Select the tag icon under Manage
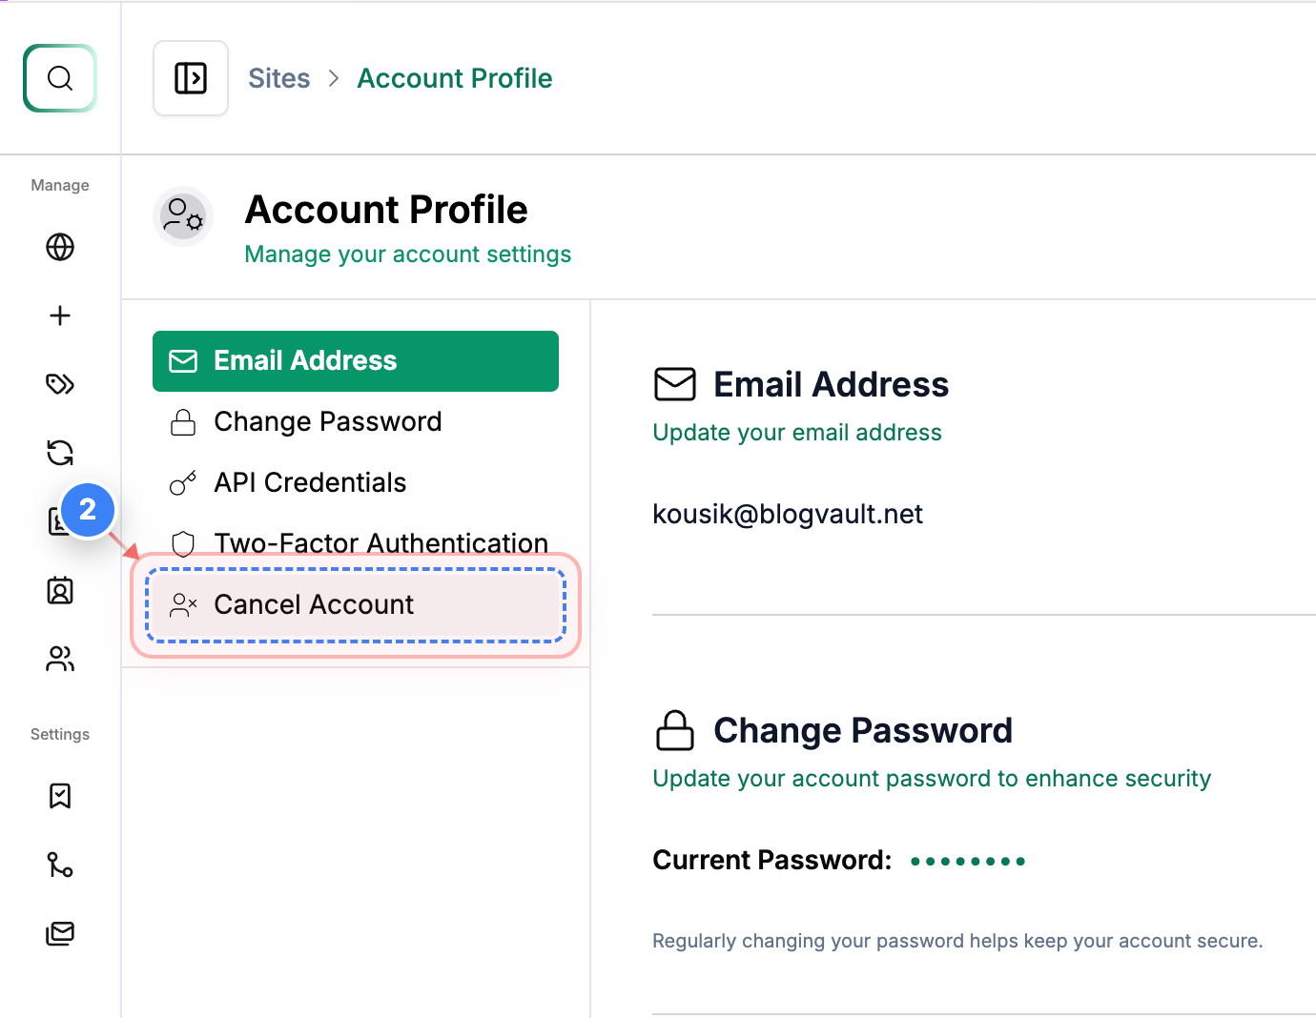The height and width of the screenshot is (1018, 1316). click(x=59, y=384)
